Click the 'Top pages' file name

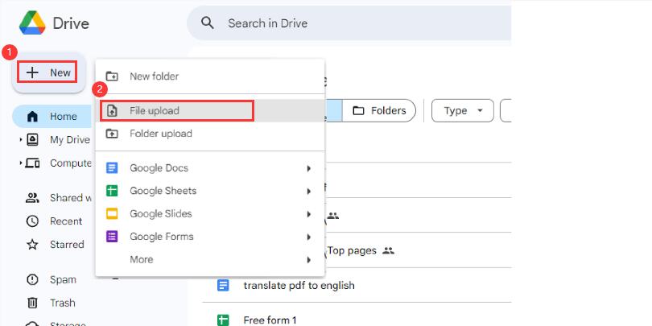coord(352,250)
